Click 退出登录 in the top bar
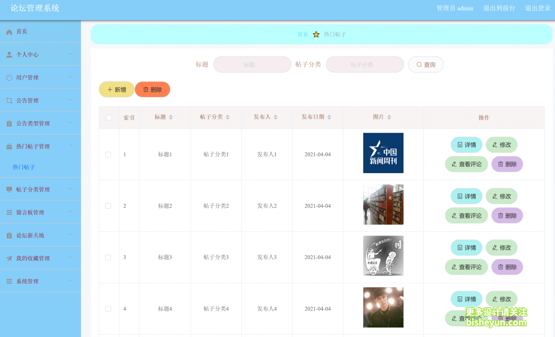Screen dimensions: 555x337 click(x=538, y=8)
